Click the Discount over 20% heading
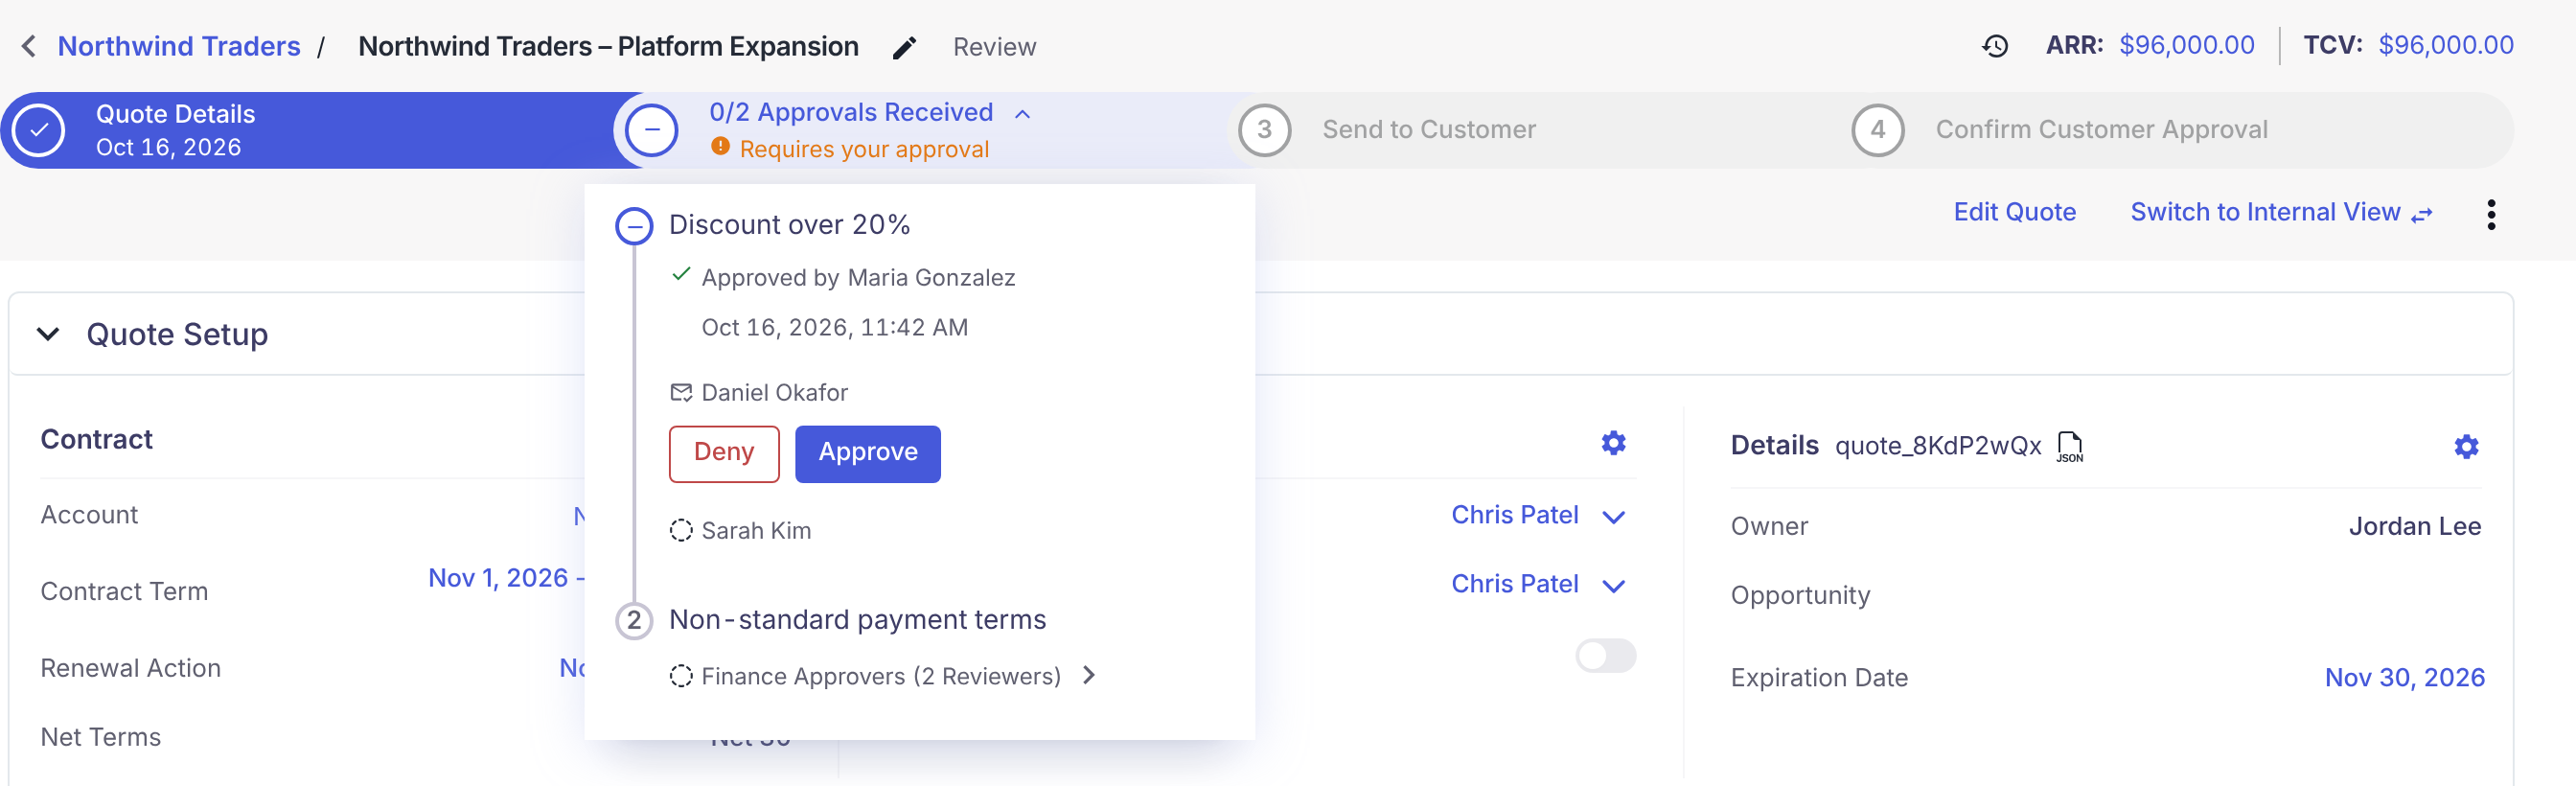The image size is (2576, 786). click(789, 225)
